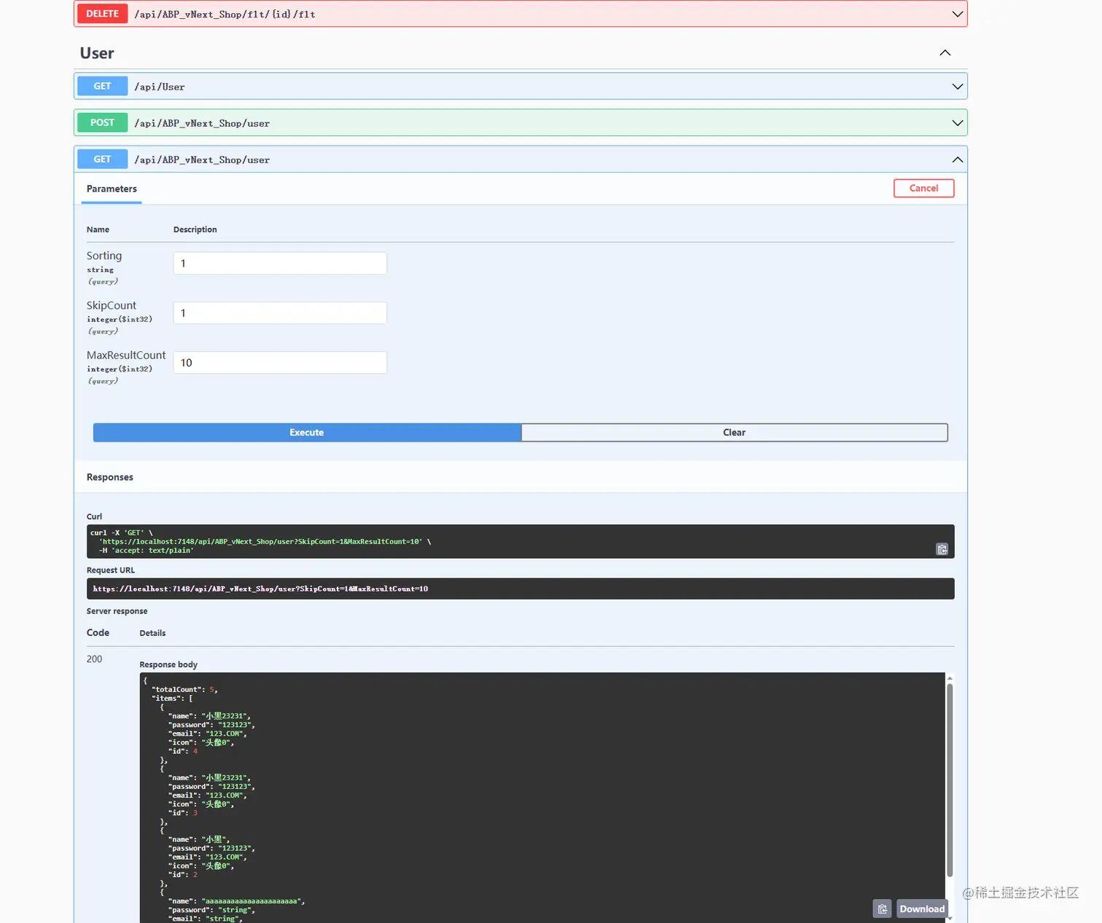
Task: Click the GET badge for ABP_vNext_Shop/user
Action: click(x=102, y=159)
